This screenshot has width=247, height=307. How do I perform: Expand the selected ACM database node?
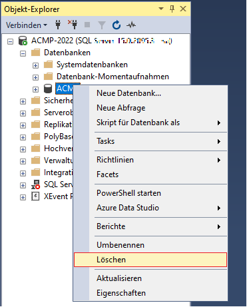point(35,89)
